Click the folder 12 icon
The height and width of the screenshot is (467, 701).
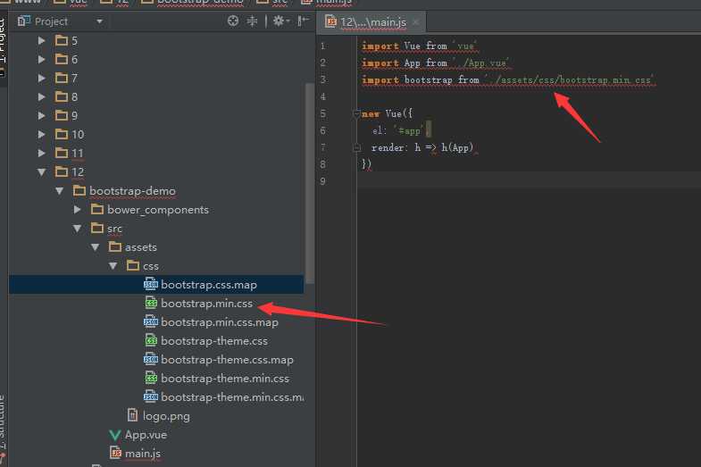click(62, 171)
